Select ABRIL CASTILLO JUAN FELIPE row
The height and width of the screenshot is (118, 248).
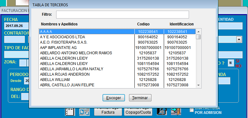[x=117, y=85]
